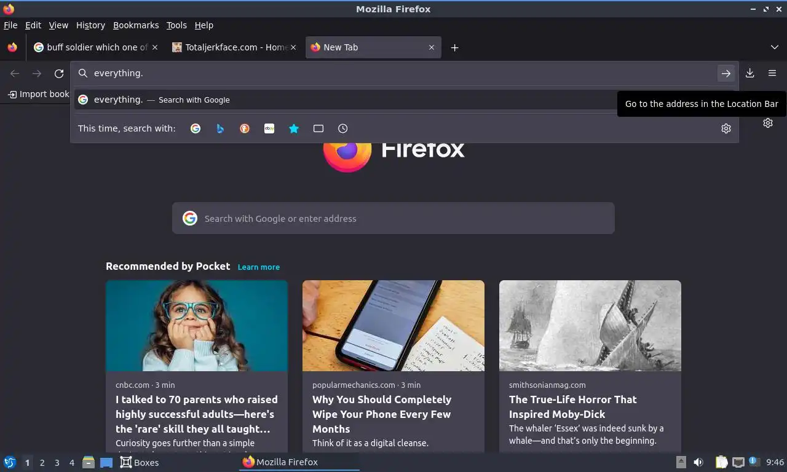Screen dimensions: 787x472
Task: Follow the Pocket 'Learn more' link
Action: click(x=259, y=267)
